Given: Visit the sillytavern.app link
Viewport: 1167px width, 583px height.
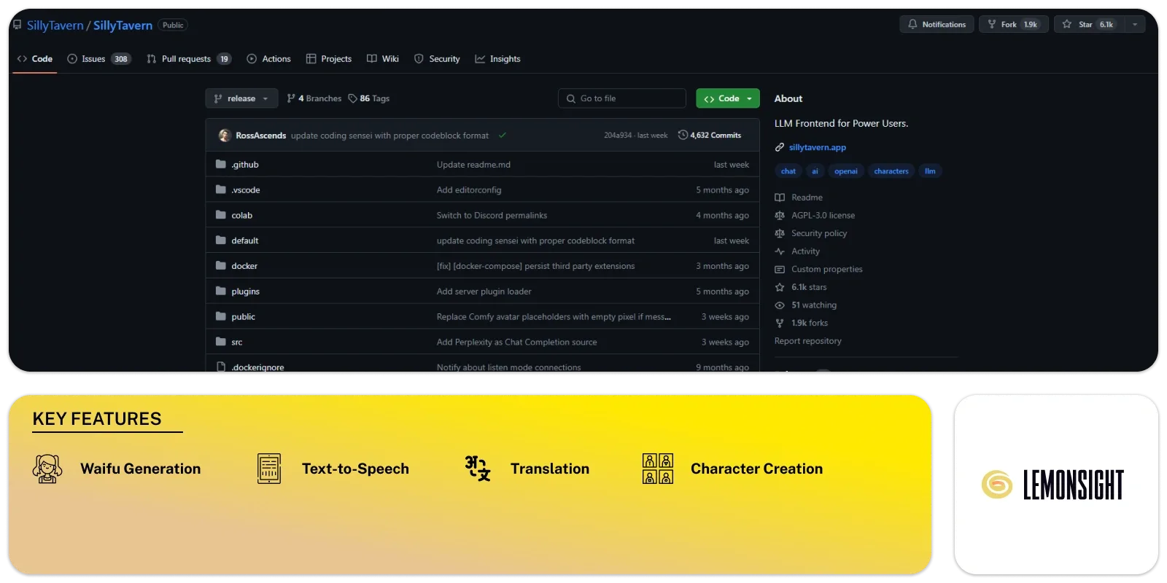Looking at the screenshot, I should tap(817, 147).
